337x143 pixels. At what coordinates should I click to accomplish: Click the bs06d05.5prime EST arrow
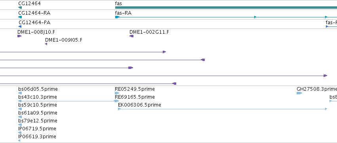(20, 93)
